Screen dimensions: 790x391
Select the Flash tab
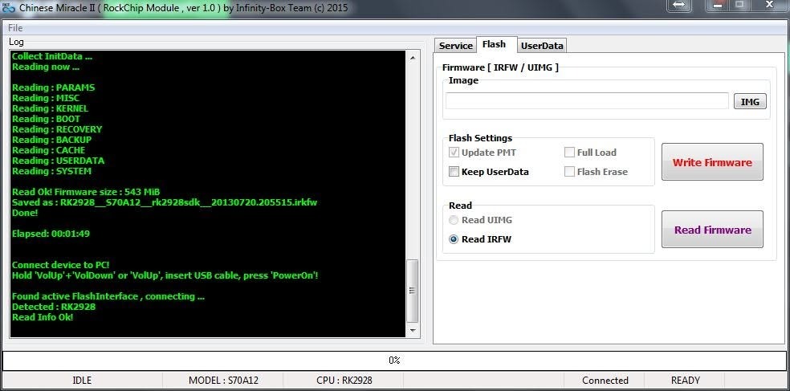point(494,45)
